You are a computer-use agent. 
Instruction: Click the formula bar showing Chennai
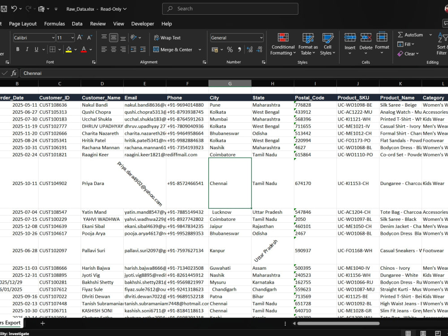(x=234, y=73)
